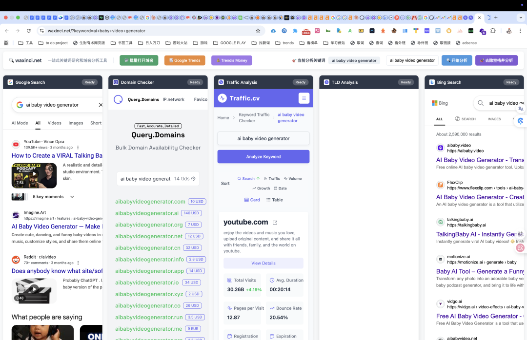Click View Details for youtube.com
This screenshot has width=527, height=340.
click(x=263, y=263)
